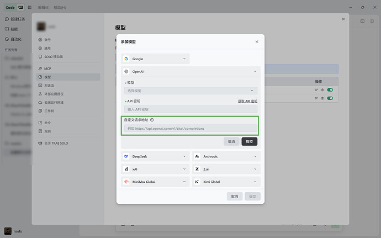Click the trash icon in first model row
This screenshot has height=238, width=381.
click(322, 89)
